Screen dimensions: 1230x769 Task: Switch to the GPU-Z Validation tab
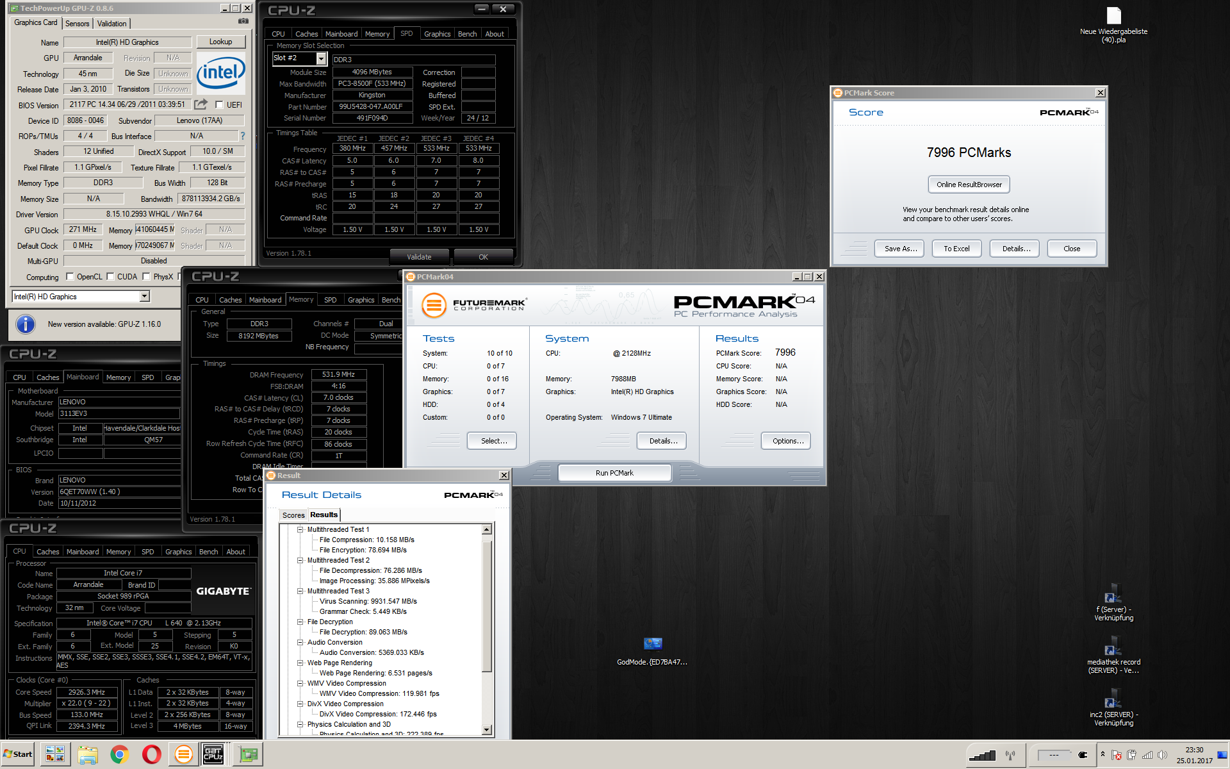pos(112,24)
